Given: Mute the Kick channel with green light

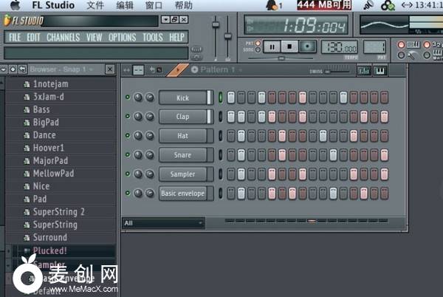Looking at the screenshot, I should point(128,98).
